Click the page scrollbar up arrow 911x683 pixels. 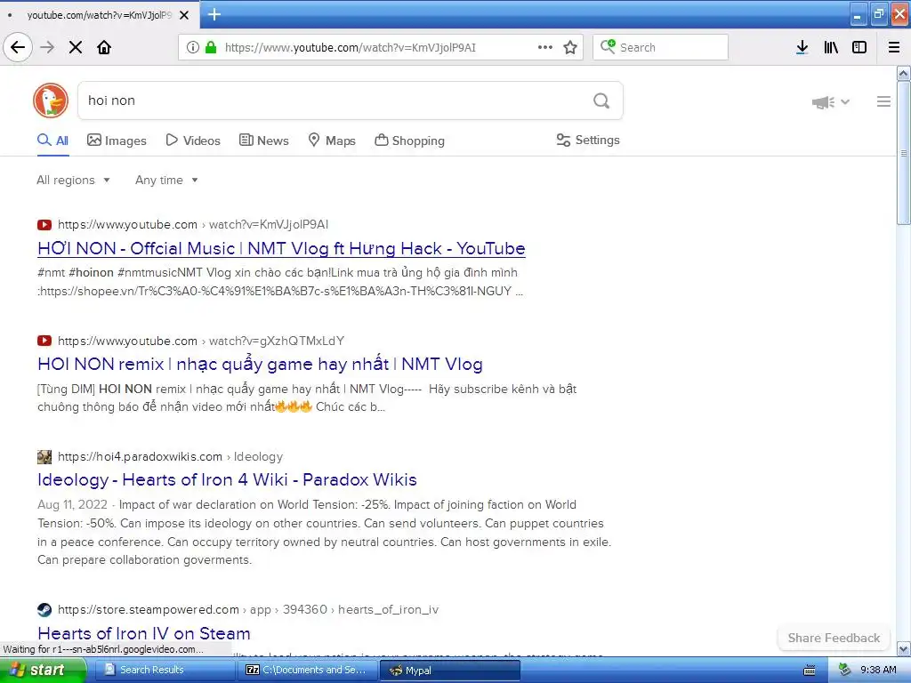904,73
